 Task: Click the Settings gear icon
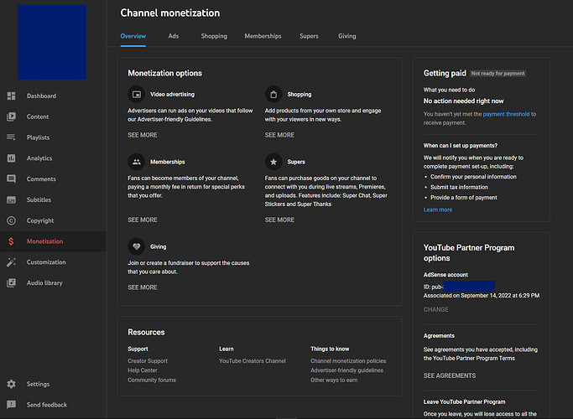(11, 385)
